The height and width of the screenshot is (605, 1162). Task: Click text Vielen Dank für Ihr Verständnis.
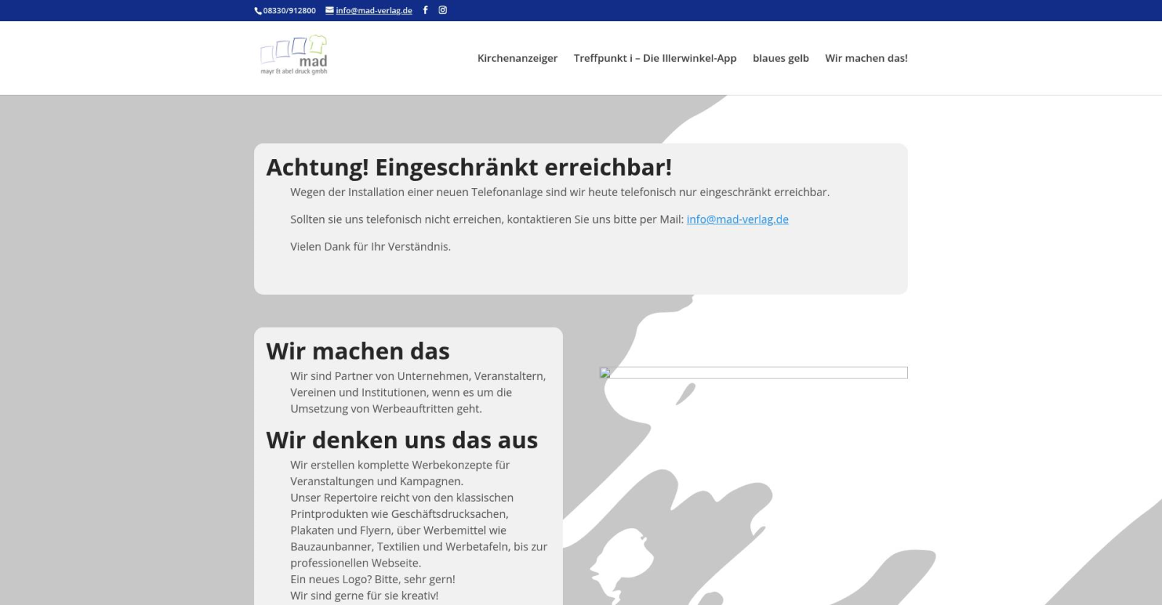(x=370, y=247)
